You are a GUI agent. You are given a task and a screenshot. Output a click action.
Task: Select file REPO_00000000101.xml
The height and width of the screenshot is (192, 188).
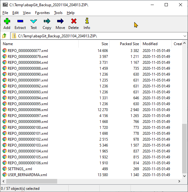pos(28,133)
